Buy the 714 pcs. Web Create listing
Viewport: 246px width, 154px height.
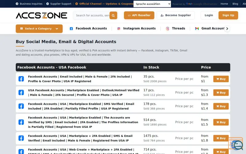[221, 152]
